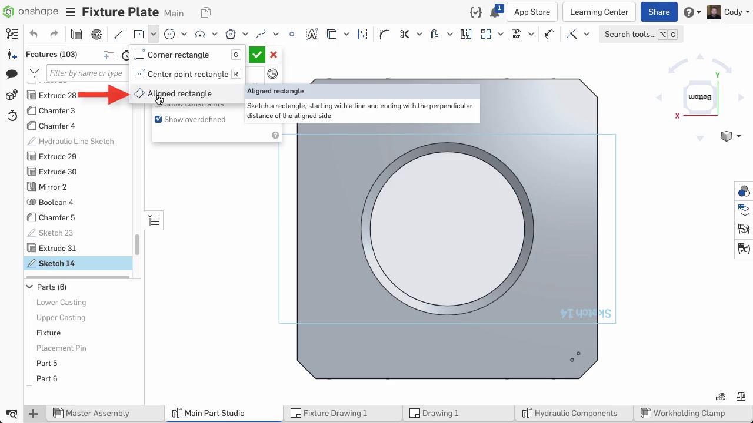Click the blue Share button
753x423 pixels.
pos(659,12)
